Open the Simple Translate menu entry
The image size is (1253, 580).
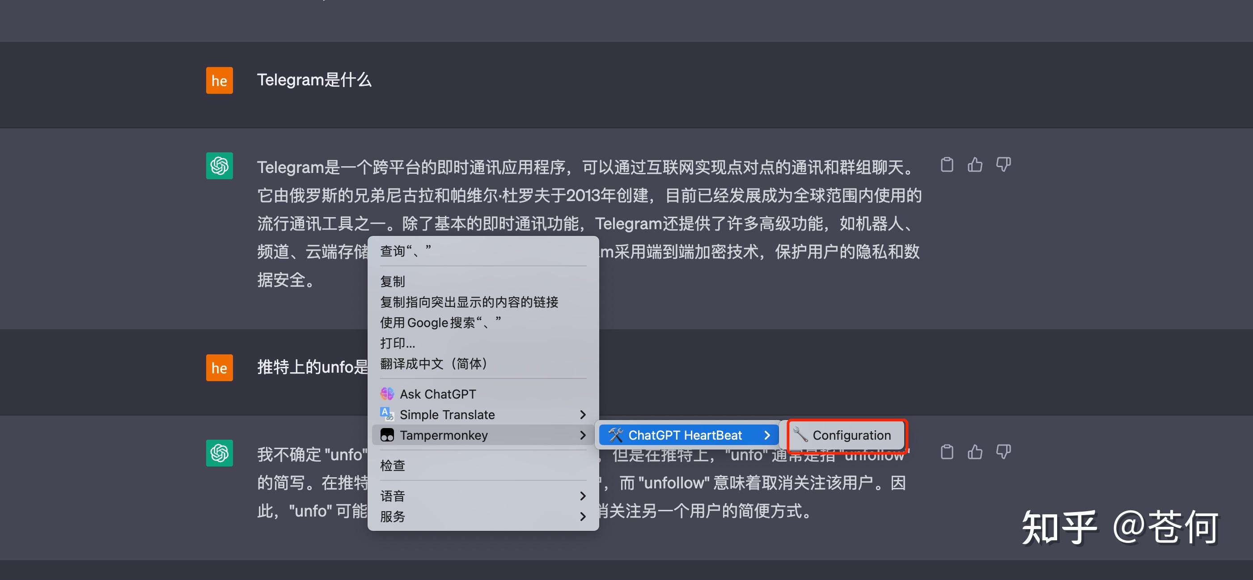(x=483, y=414)
